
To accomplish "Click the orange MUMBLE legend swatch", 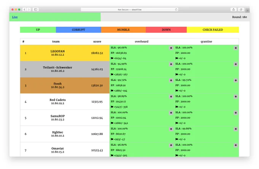I will (123, 30).
